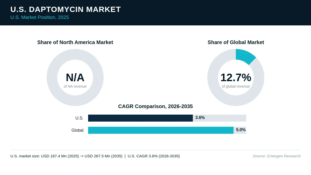Open the Source: Emergen Research credit
Viewport: 311px width, 175px height.
pos(277,156)
